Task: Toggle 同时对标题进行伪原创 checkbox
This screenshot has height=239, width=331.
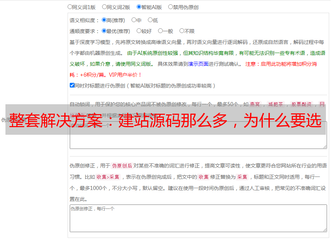Action: click(72, 85)
